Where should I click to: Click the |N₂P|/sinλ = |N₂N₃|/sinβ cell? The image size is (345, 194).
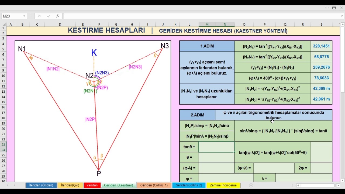207,136
